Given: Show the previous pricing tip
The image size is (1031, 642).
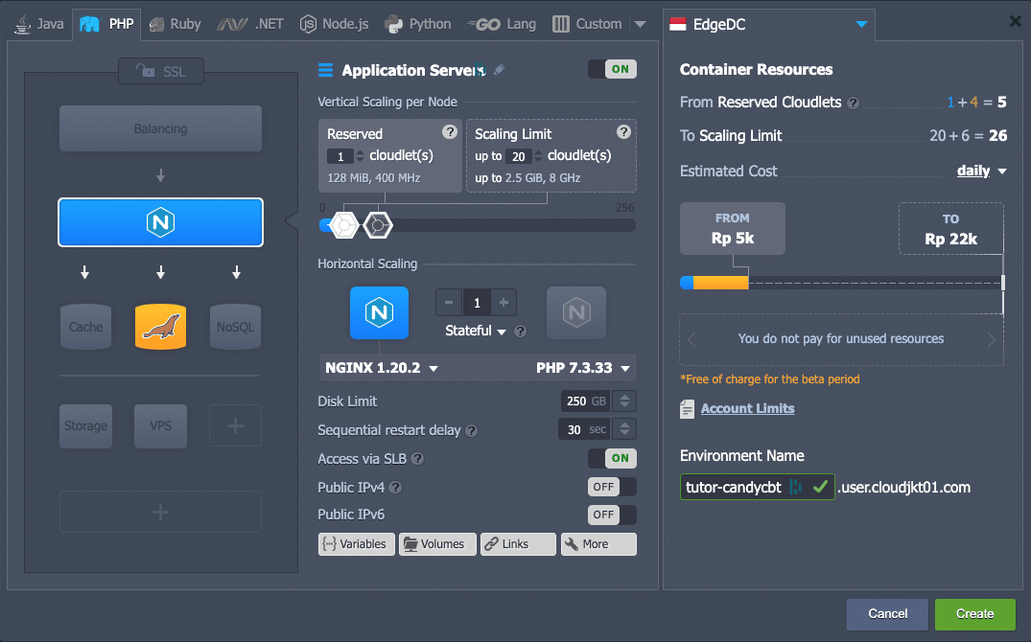Looking at the screenshot, I should tap(691, 340).
